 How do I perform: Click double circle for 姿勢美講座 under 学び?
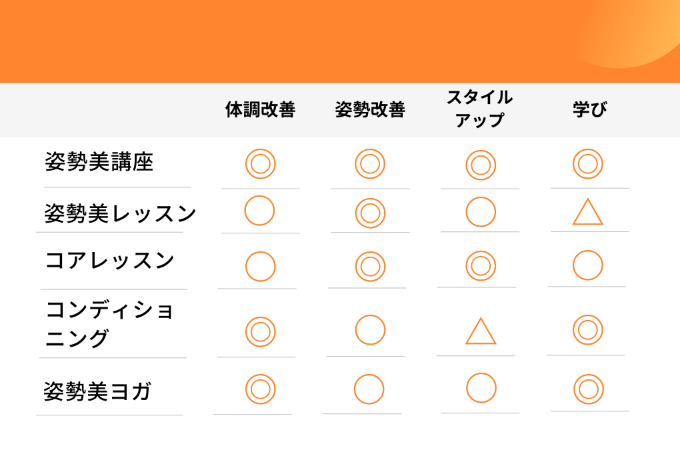[x=587, y=164]
